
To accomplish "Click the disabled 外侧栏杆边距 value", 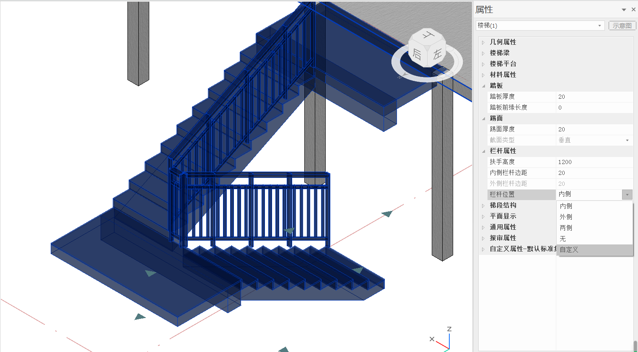I will 594,184.
